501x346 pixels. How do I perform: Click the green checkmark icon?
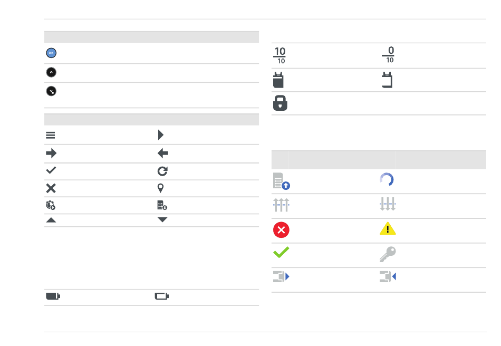281,252
